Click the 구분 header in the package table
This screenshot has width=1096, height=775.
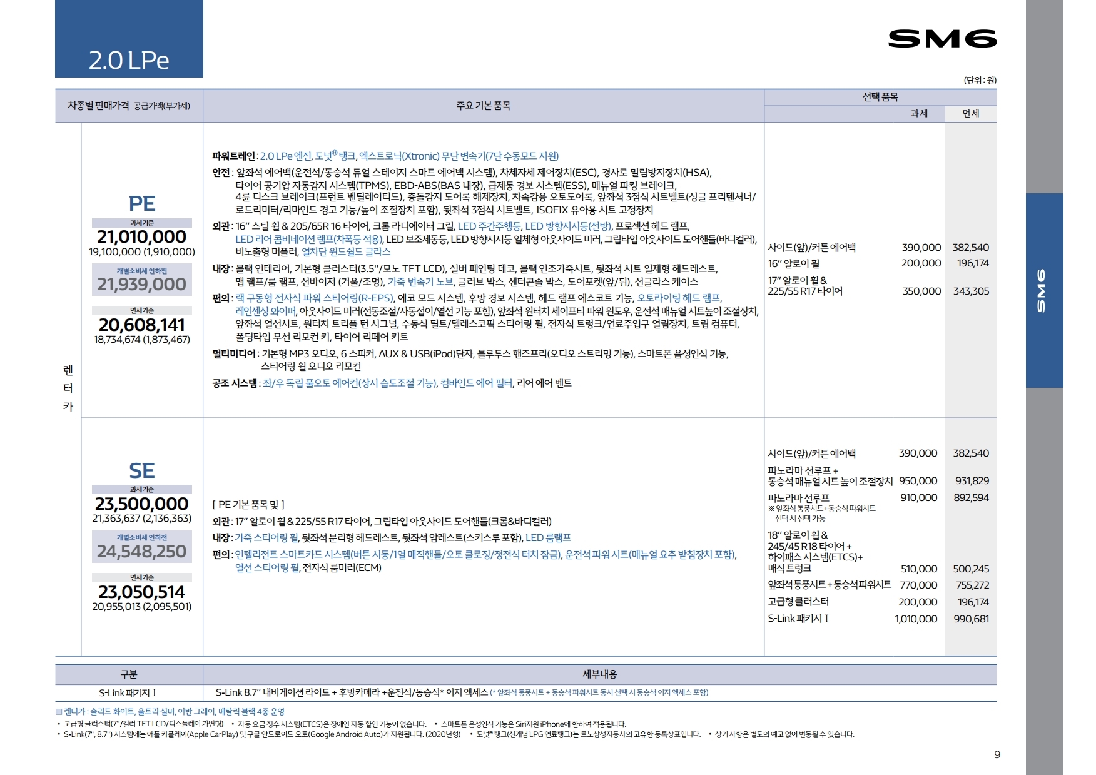pyautogui.click(x=129, y=674)
